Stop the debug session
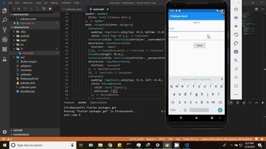Screen dimensions: 266x149 50,9
